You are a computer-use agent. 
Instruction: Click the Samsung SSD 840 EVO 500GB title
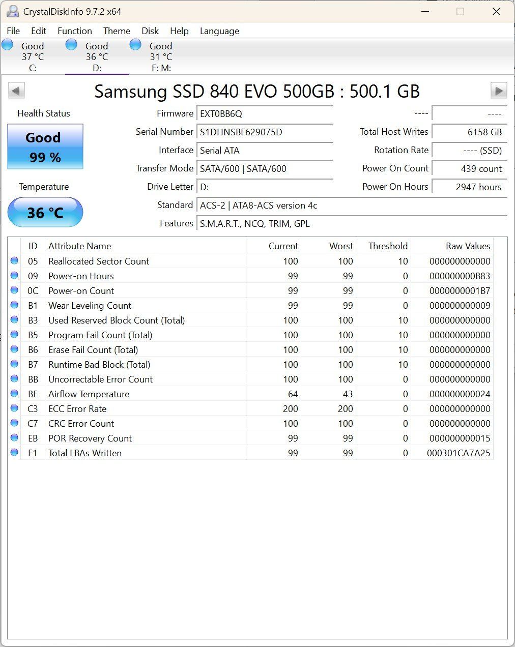(257, 92)
